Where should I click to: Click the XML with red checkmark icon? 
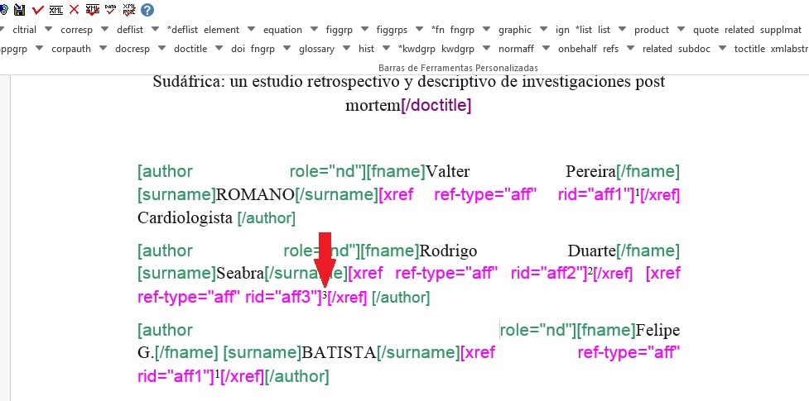click(x=93, y=10)
